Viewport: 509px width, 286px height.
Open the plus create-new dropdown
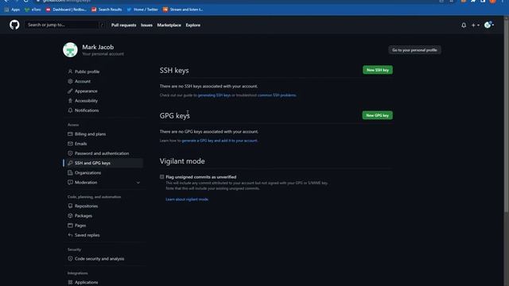tap(476, 25)
